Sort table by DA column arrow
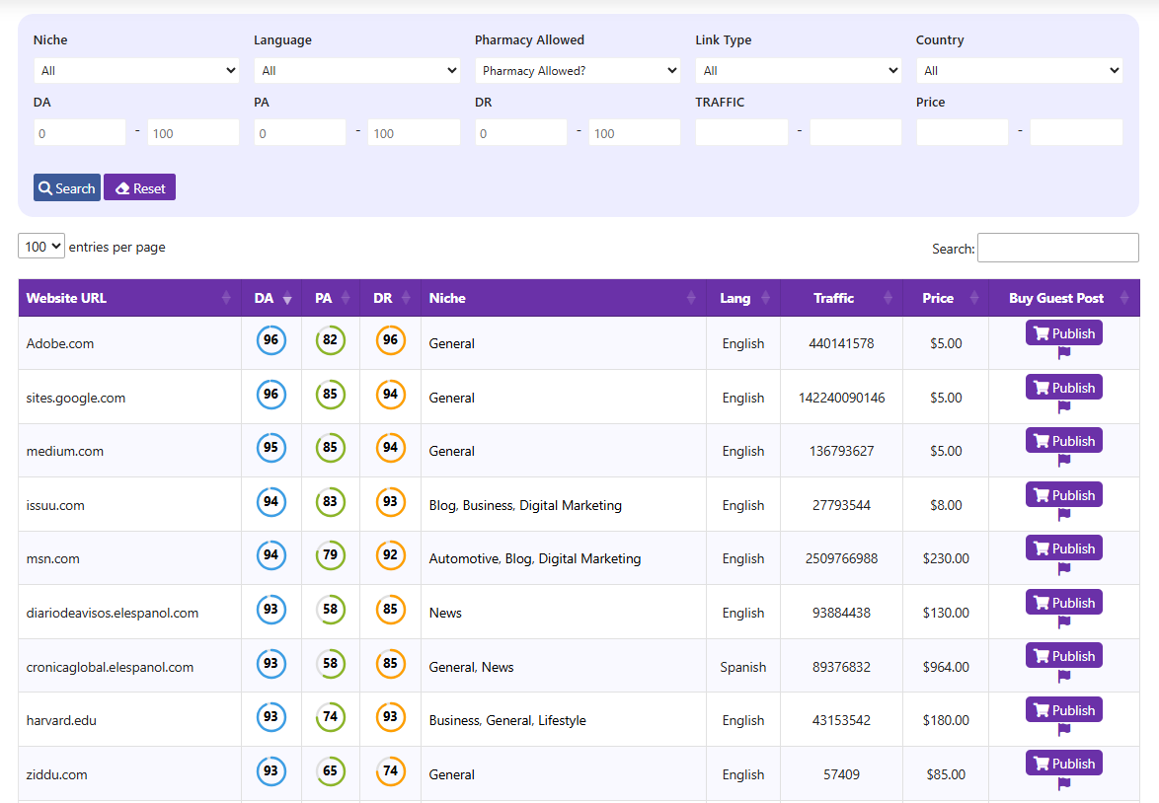The width and height of the screenshot is (1159, 803). pos(287,299)
